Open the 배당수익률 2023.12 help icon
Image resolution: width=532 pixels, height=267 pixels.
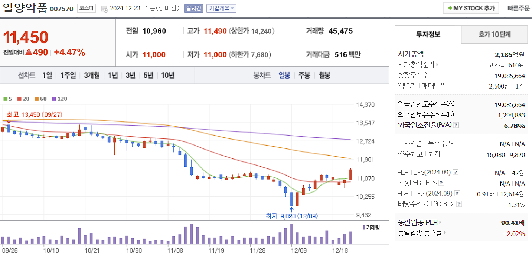(458, 204)
